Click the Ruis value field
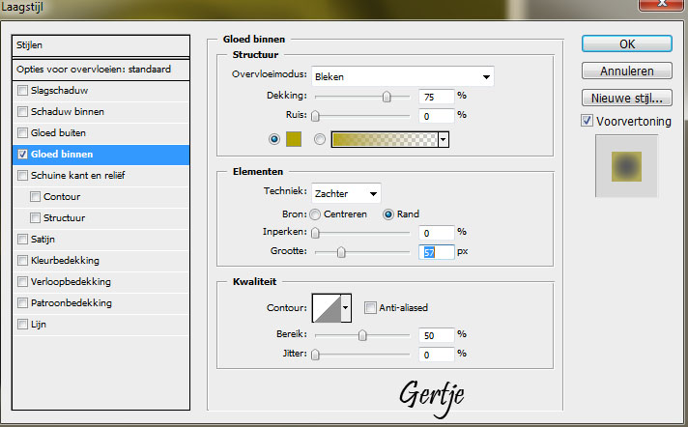Viewport: 688px width, 427px height. click(x=436, y=116)
